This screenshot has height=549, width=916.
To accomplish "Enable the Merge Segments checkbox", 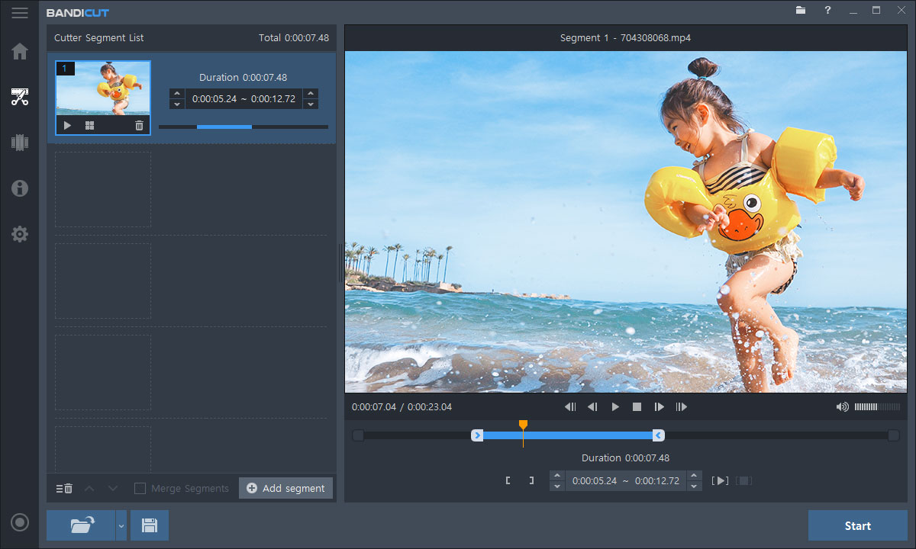I will (140, 488).
